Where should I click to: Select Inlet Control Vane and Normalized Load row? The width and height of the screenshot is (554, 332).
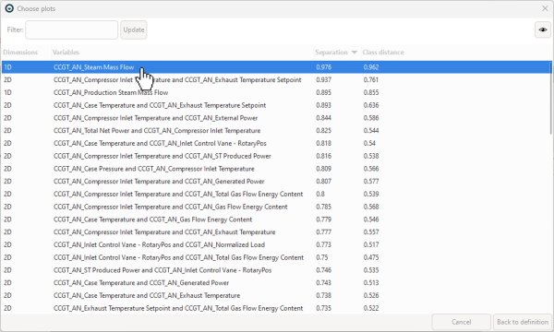[x=276, y=245]
